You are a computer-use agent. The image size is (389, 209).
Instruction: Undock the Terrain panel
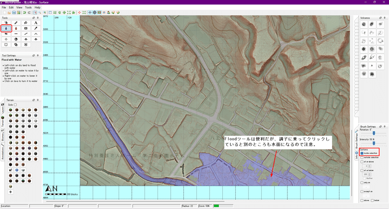click(34, 100)
